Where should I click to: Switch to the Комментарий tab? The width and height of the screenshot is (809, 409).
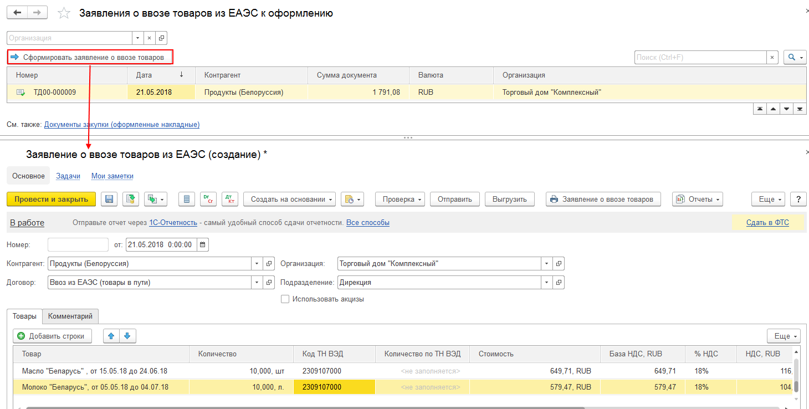[70, 316]
